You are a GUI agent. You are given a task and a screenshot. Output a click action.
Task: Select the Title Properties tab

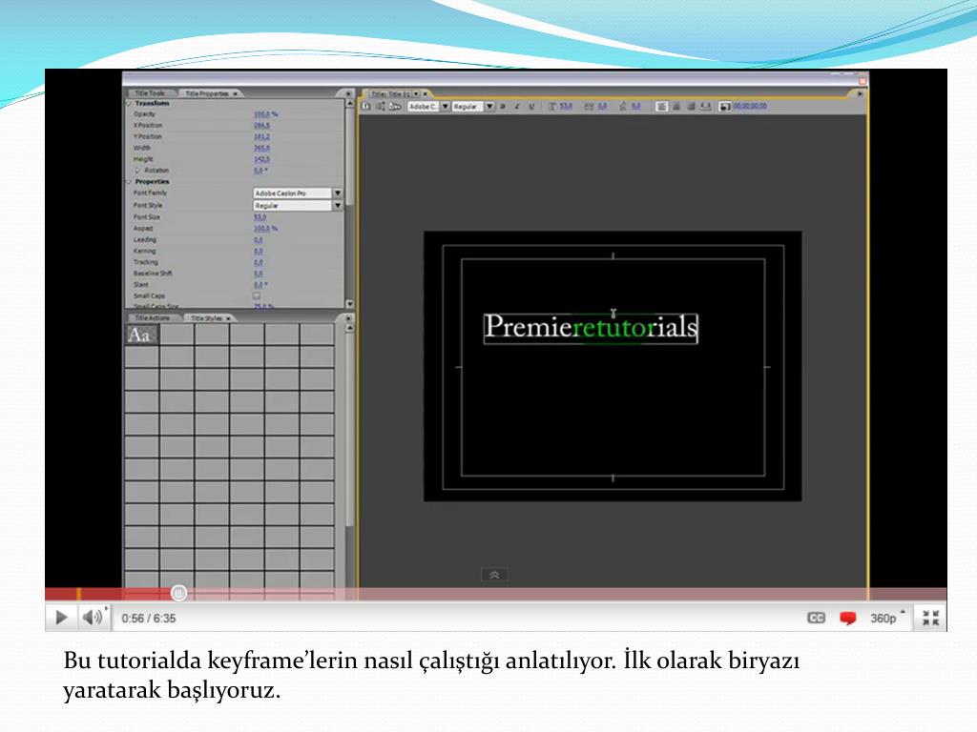(x=206, y=93)
